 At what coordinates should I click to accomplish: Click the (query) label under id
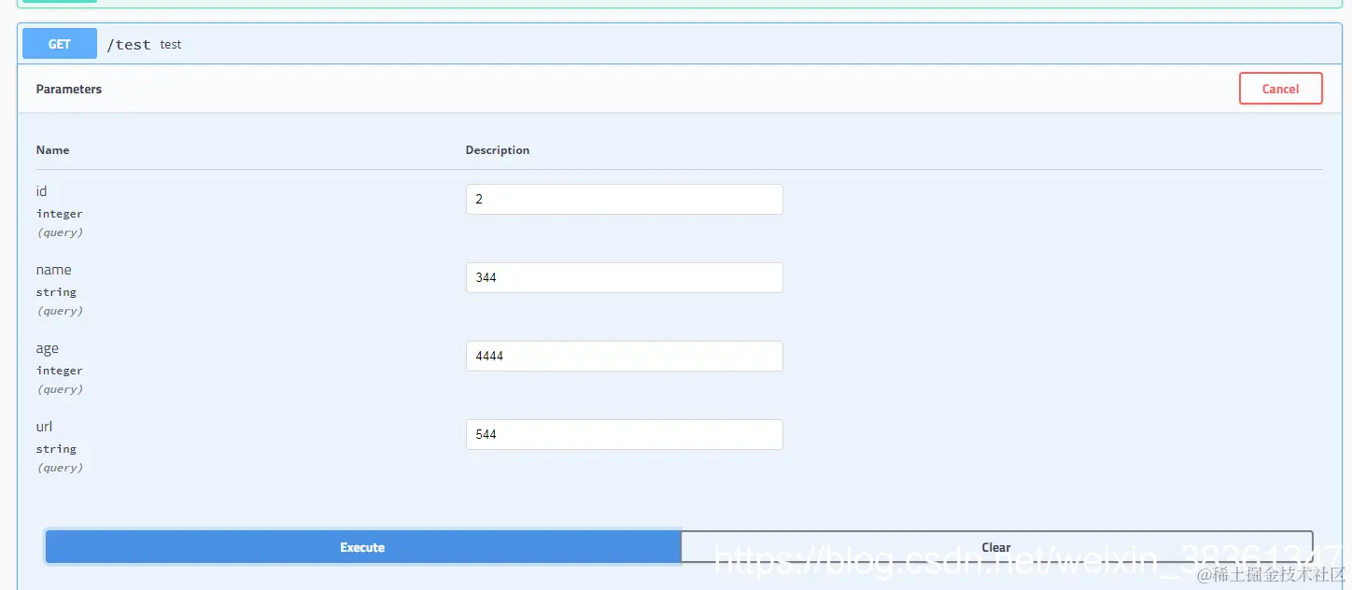pos(60,232)
